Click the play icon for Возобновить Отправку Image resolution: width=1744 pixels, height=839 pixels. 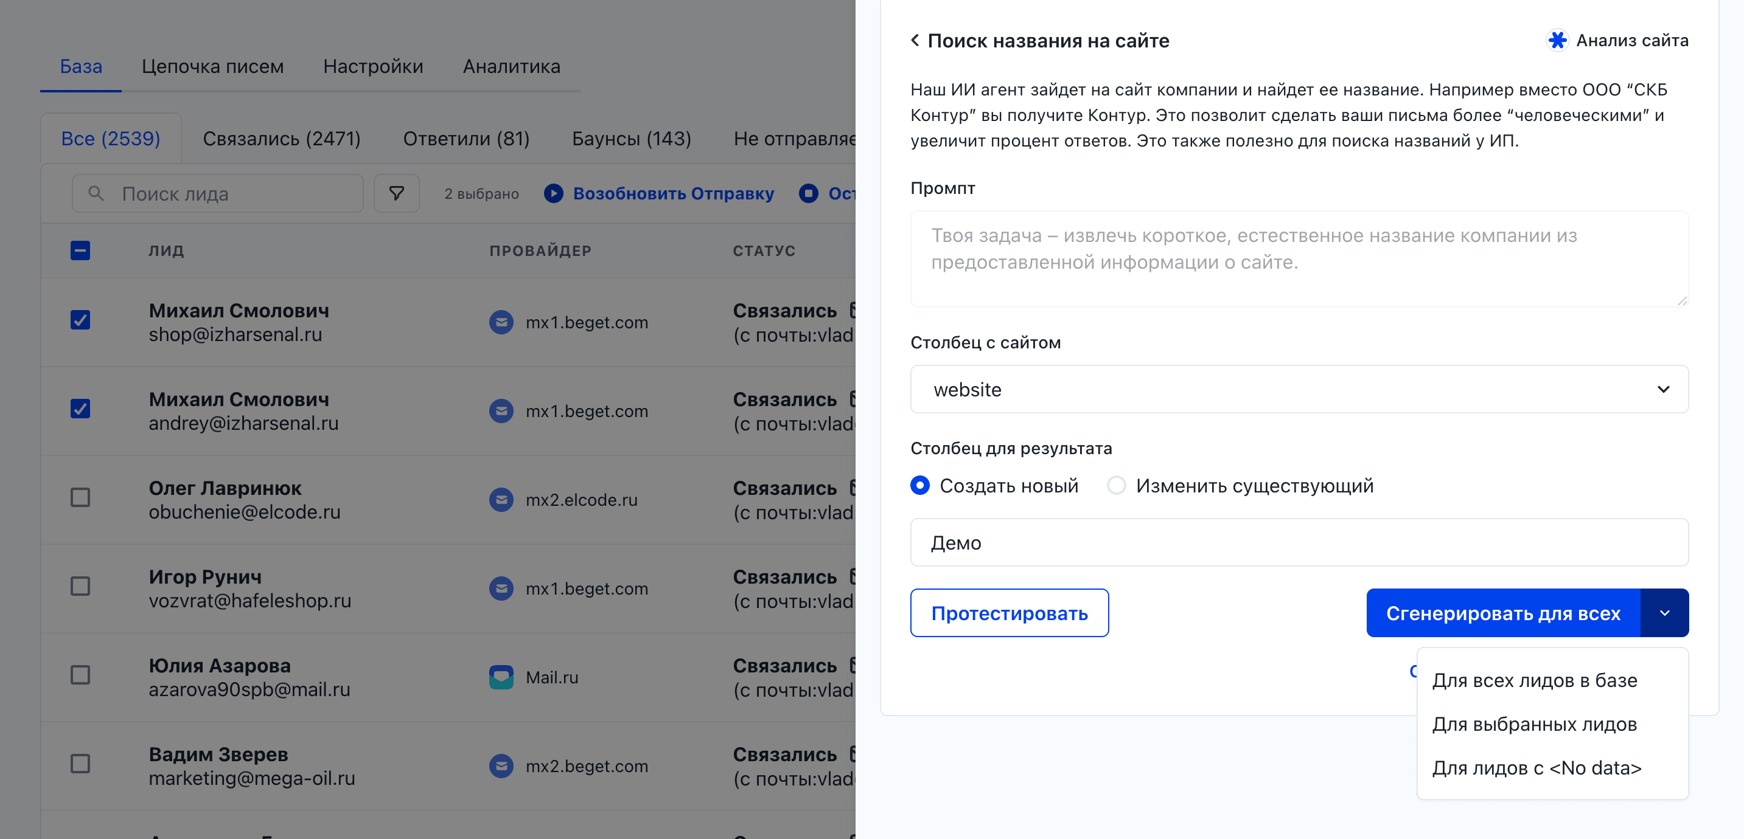(x=553, y=193)
